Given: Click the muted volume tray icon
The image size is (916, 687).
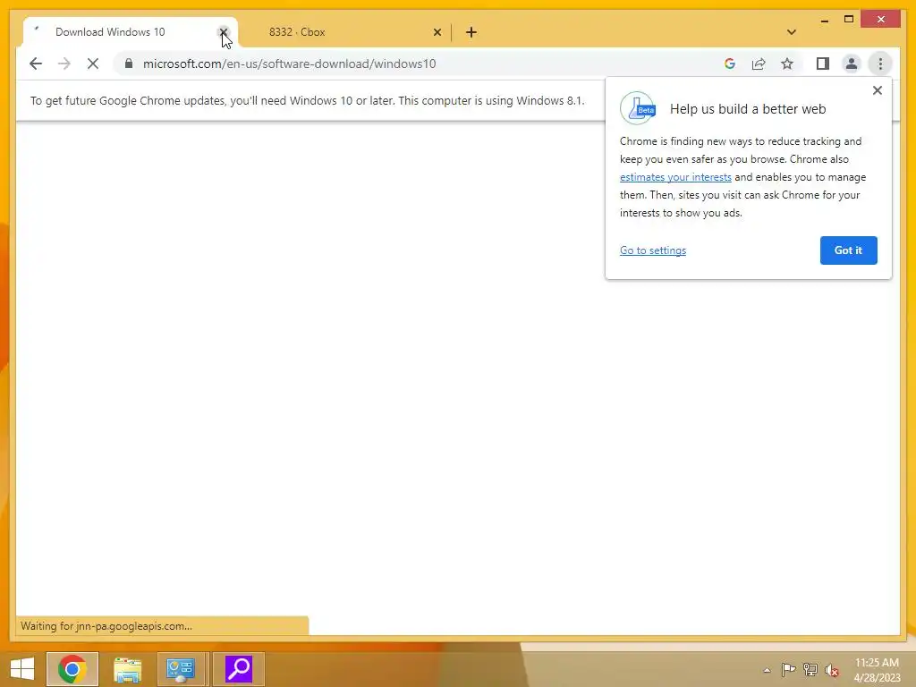Looking at the screenshot, I should pyautogui.click(x=831, y=670).
